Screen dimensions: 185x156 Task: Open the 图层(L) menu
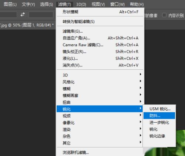10,4
